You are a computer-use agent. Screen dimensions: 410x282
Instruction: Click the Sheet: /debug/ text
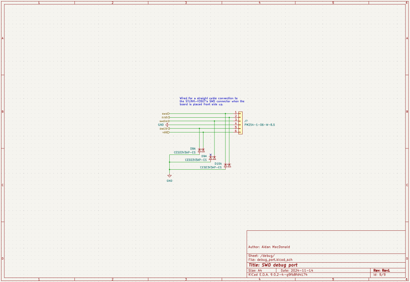coord(262,256)
